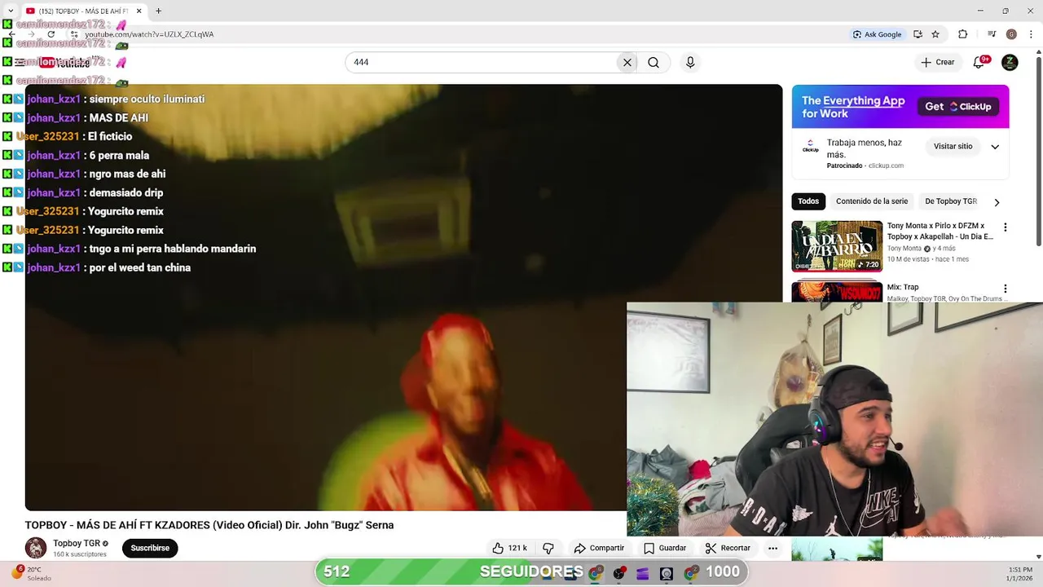Open the Chrome three-dot menu

point(1031,34)
